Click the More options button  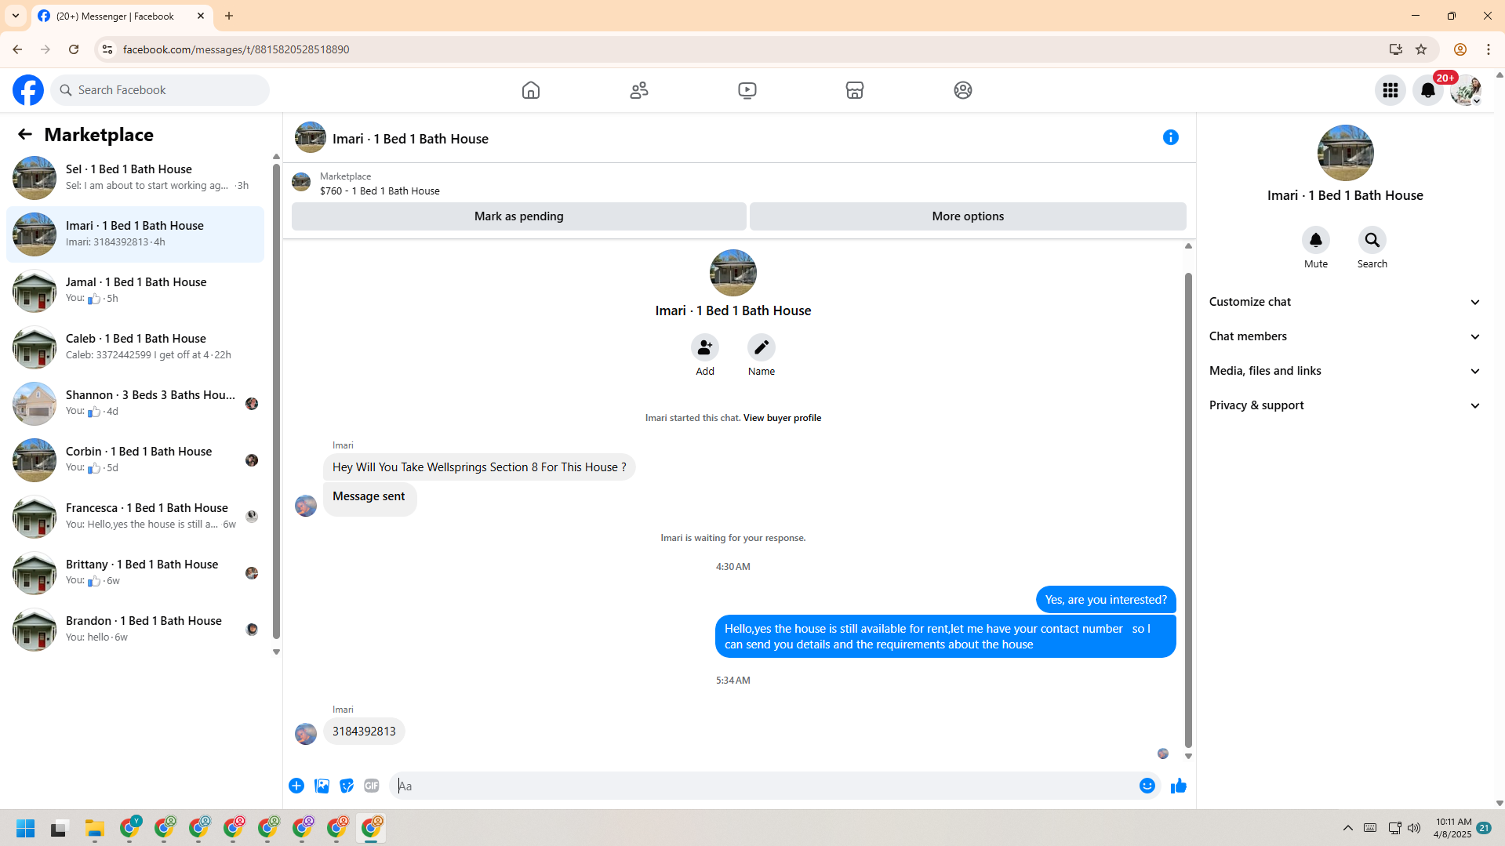pos(968,216)
